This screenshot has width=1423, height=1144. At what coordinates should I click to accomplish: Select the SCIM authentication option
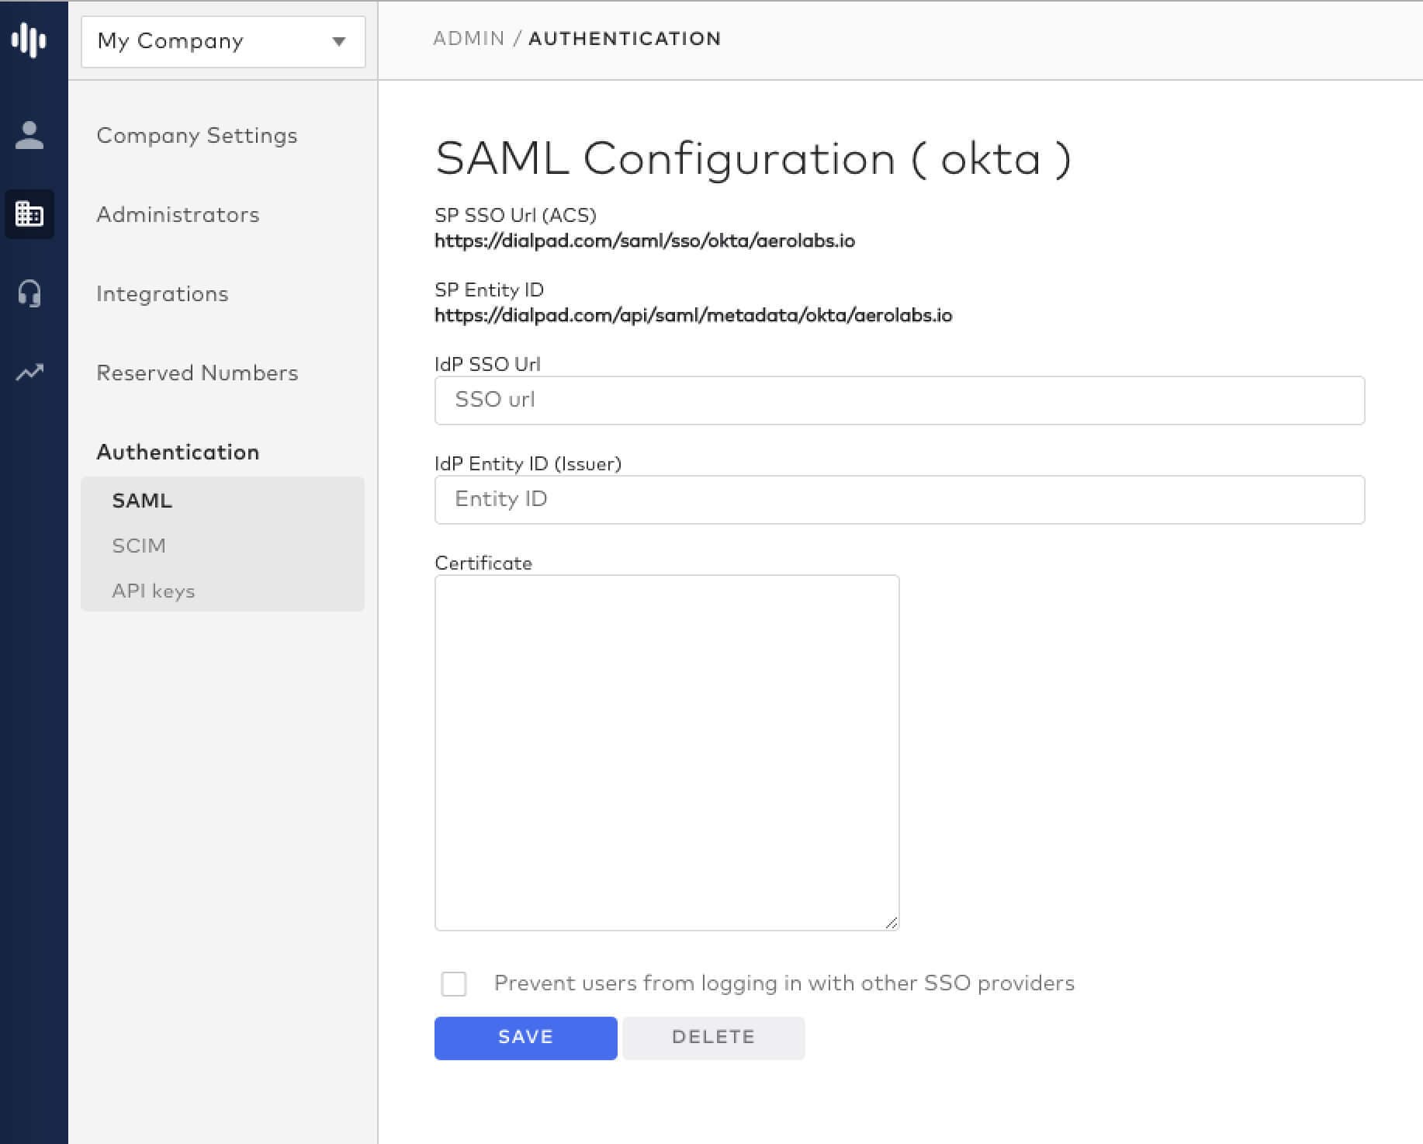[x=139, y=546]
